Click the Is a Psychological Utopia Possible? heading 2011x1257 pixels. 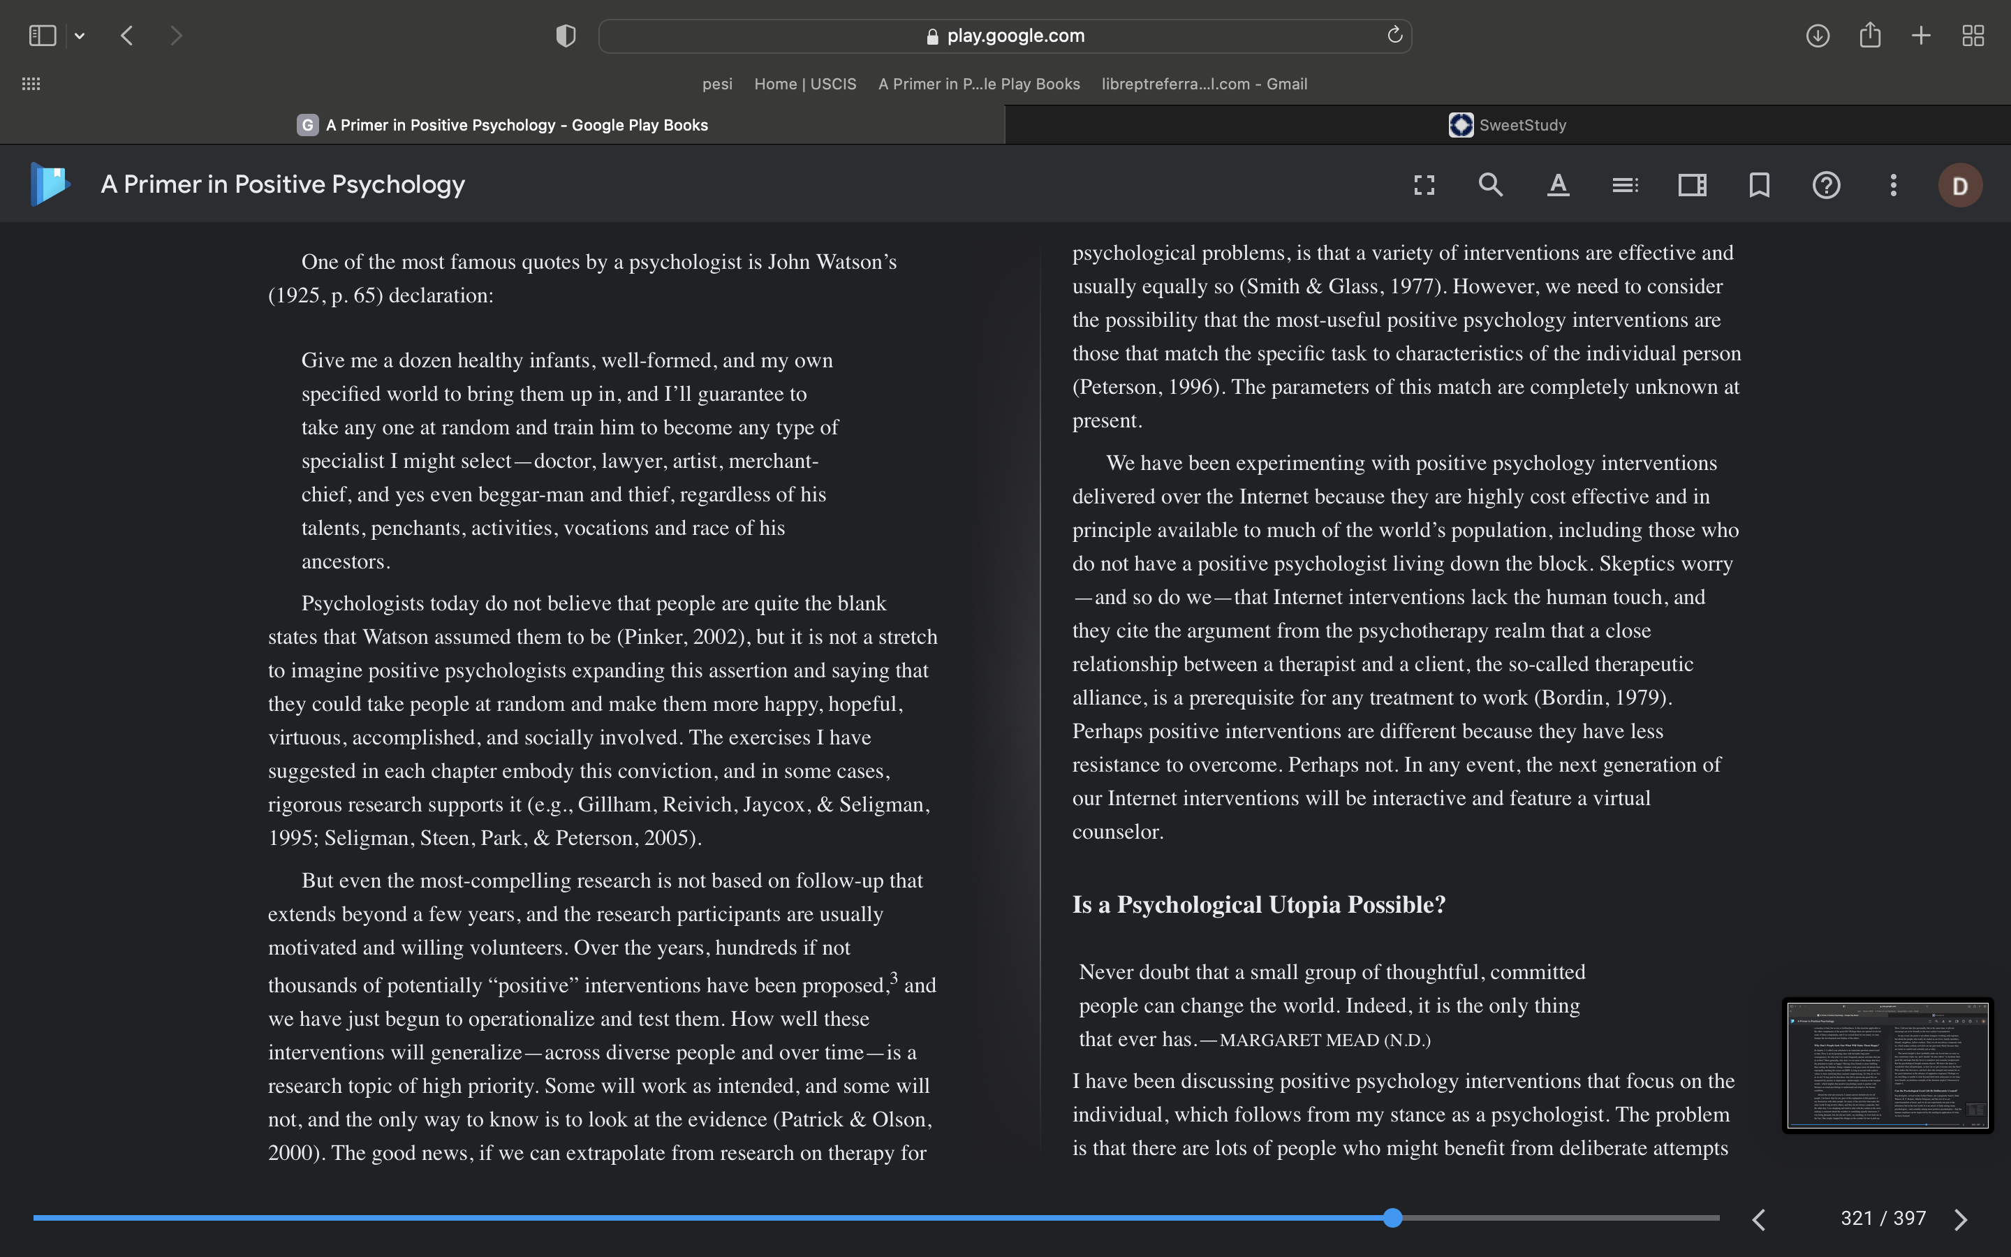click(1259, 904)
